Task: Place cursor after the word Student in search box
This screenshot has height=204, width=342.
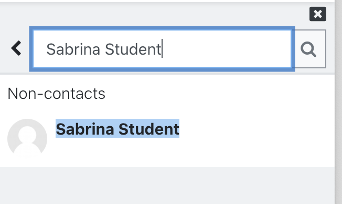Action: click(x=162, y=49)
